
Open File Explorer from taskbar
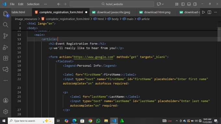106,121
